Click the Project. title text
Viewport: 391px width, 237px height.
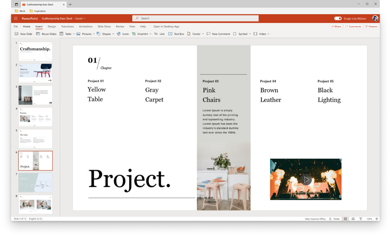click(129, 179)
